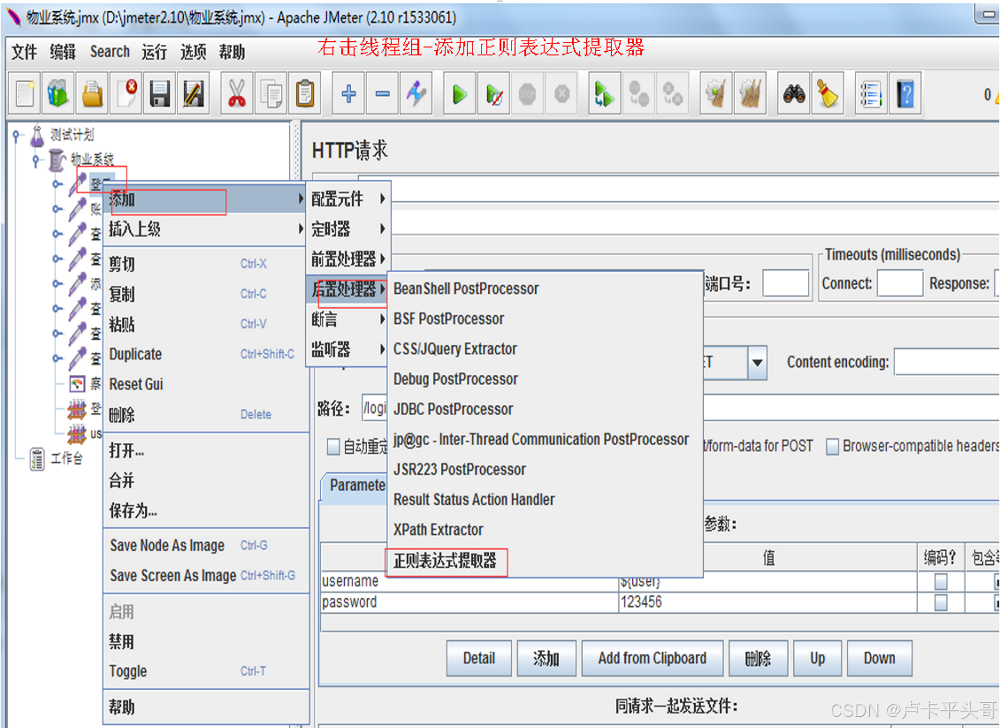The width and height of the screenshot is (1000, 728).
Task: Open the Templates toolbar icon
Action: (x=58, y=94)
